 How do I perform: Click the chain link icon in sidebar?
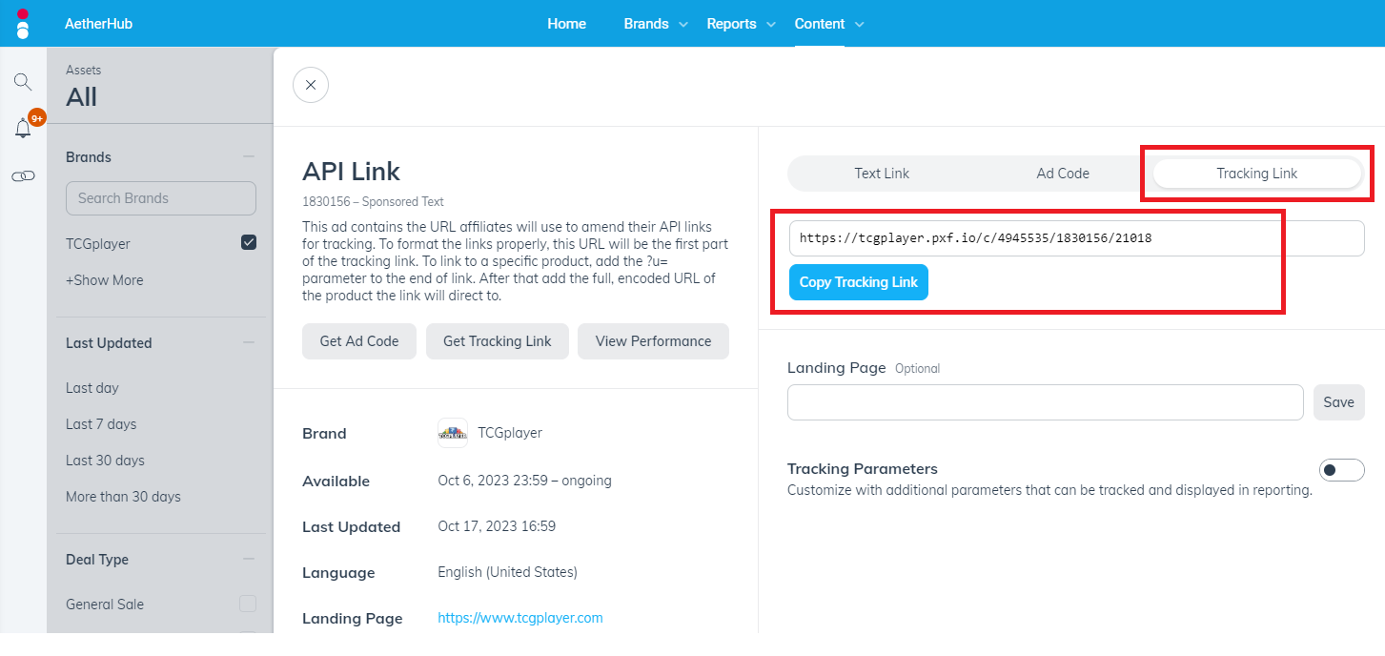pyautogui.click(x=23, y=176)
